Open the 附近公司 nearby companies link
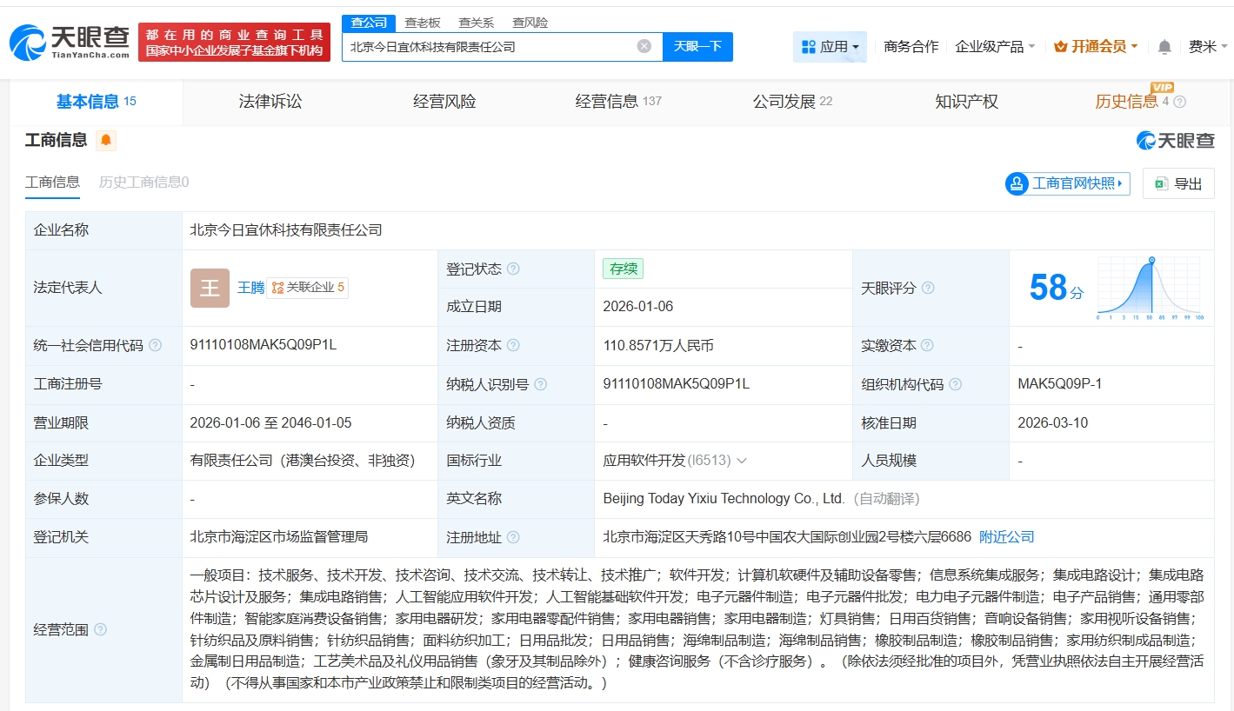Viewport: 1234px width, 711px height. 1006,537
